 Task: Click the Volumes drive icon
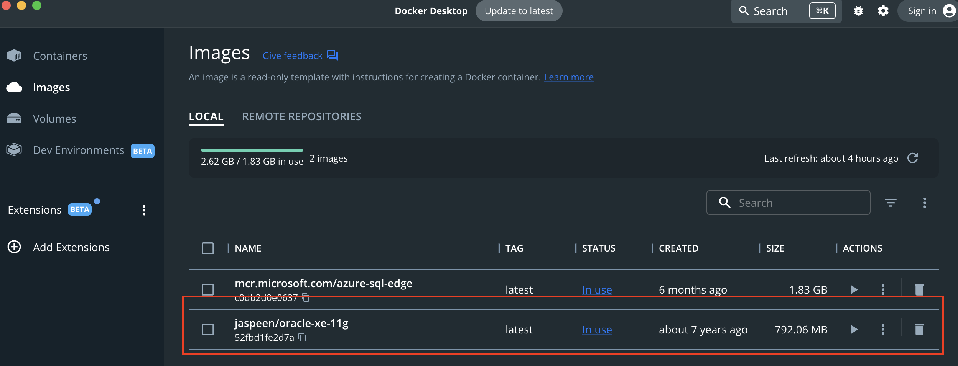tap(14, 118)
